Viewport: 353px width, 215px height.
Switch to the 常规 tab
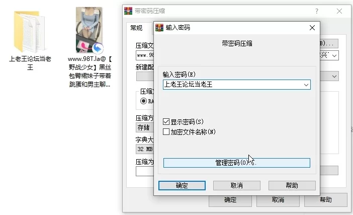click(x=136, y=28)
